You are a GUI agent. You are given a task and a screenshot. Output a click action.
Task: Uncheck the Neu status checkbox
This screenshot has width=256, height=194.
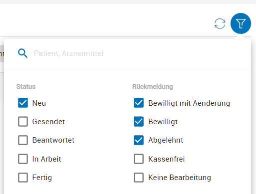23,103
